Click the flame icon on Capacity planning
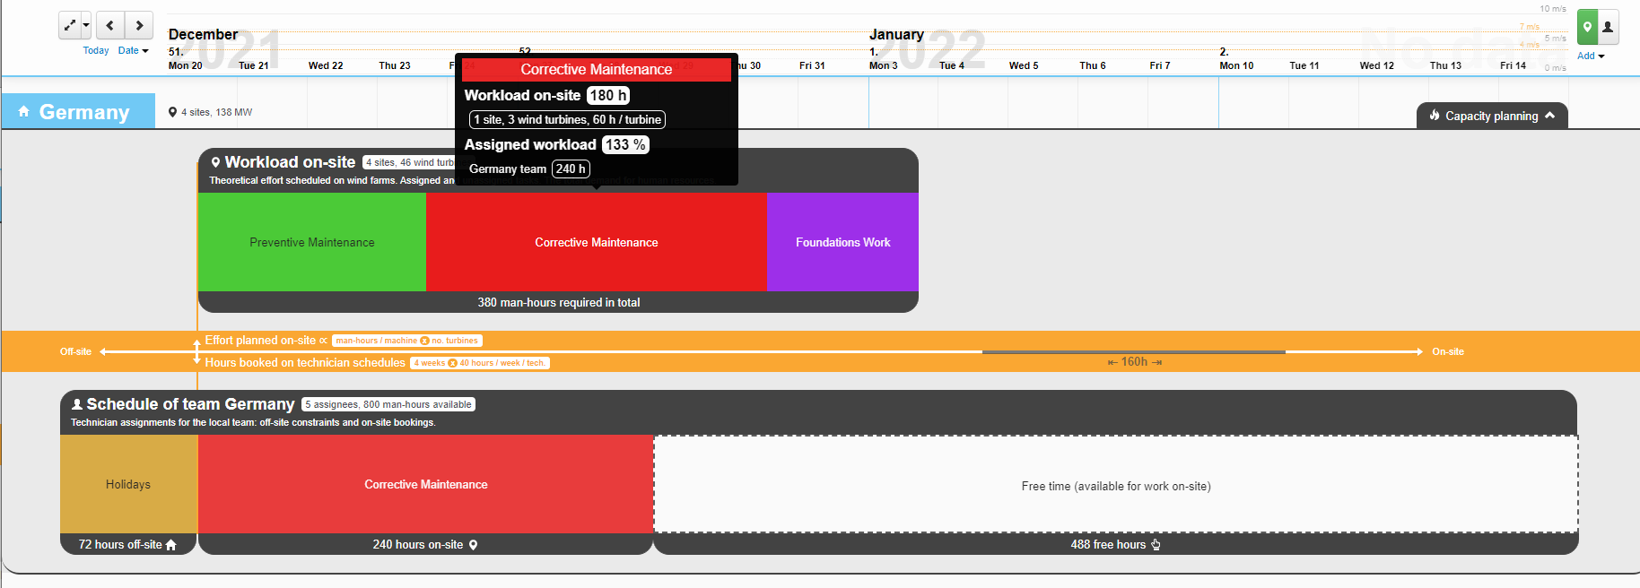Screen dimensions: 1640x588 coord(1435,116)
